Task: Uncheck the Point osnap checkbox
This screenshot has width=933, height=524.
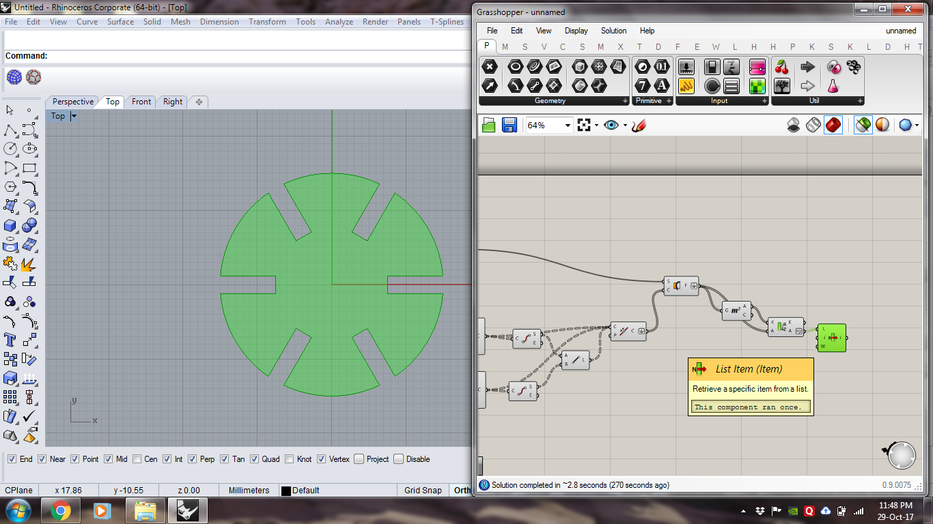Action: pos(75,459)
